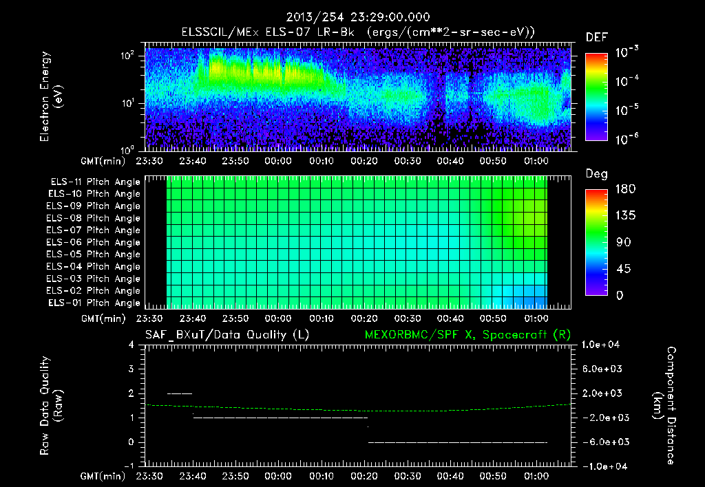
Task: Select the Deg colorbar heading label
Action: tap(596, 174)
